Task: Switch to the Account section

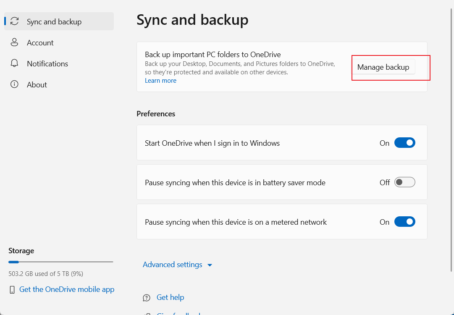Action: (40, 43)
